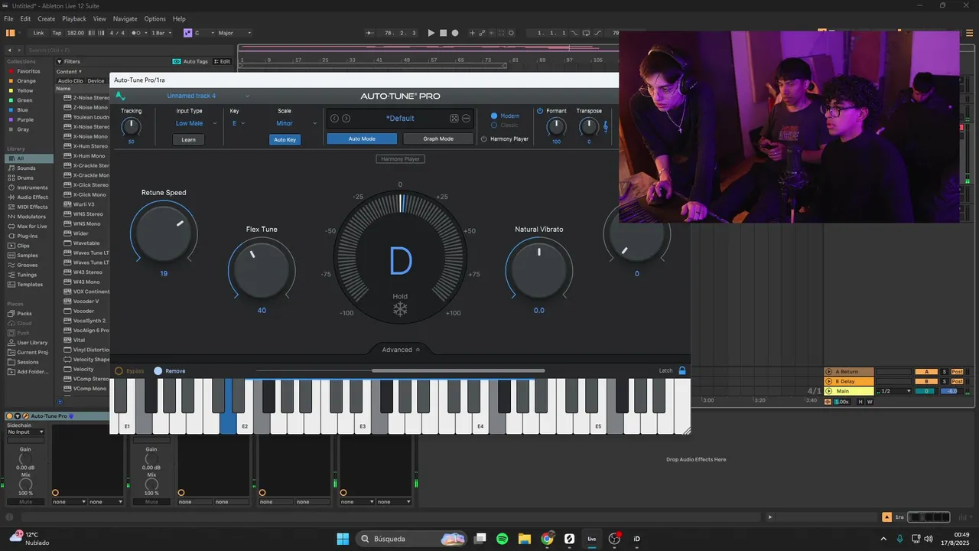Click the previous preset arrow in Auto-Tune

(334, 119)
